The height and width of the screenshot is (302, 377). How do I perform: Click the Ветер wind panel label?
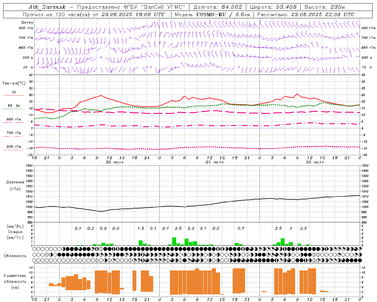point(27,22)
